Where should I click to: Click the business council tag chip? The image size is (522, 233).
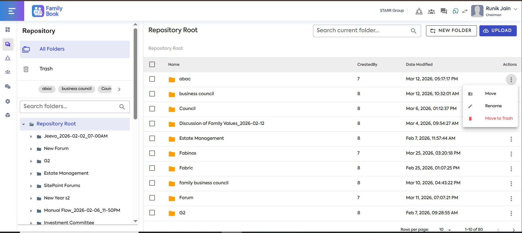(x=77, y=89)
